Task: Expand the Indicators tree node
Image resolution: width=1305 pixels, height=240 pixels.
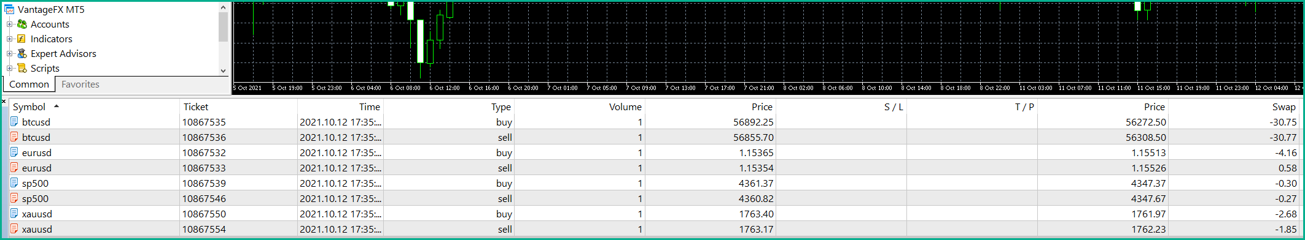Action: point(9,39)
